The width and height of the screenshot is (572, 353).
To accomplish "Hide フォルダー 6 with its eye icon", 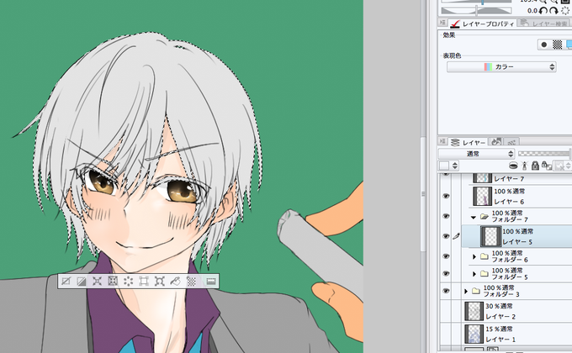I will [446, 256].
